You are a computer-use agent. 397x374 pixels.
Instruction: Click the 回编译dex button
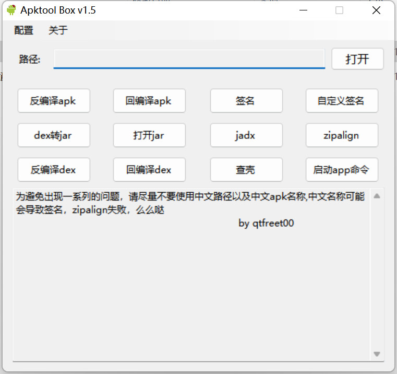pyautogui.click(x=149, y=170)
